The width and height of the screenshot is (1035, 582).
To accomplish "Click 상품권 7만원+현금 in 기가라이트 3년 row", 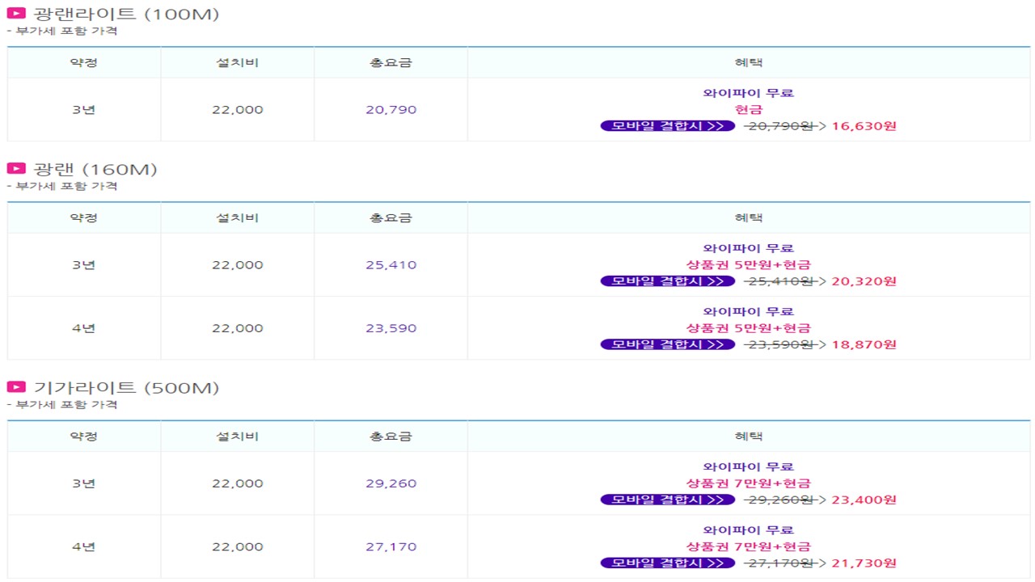I will 749,483.
